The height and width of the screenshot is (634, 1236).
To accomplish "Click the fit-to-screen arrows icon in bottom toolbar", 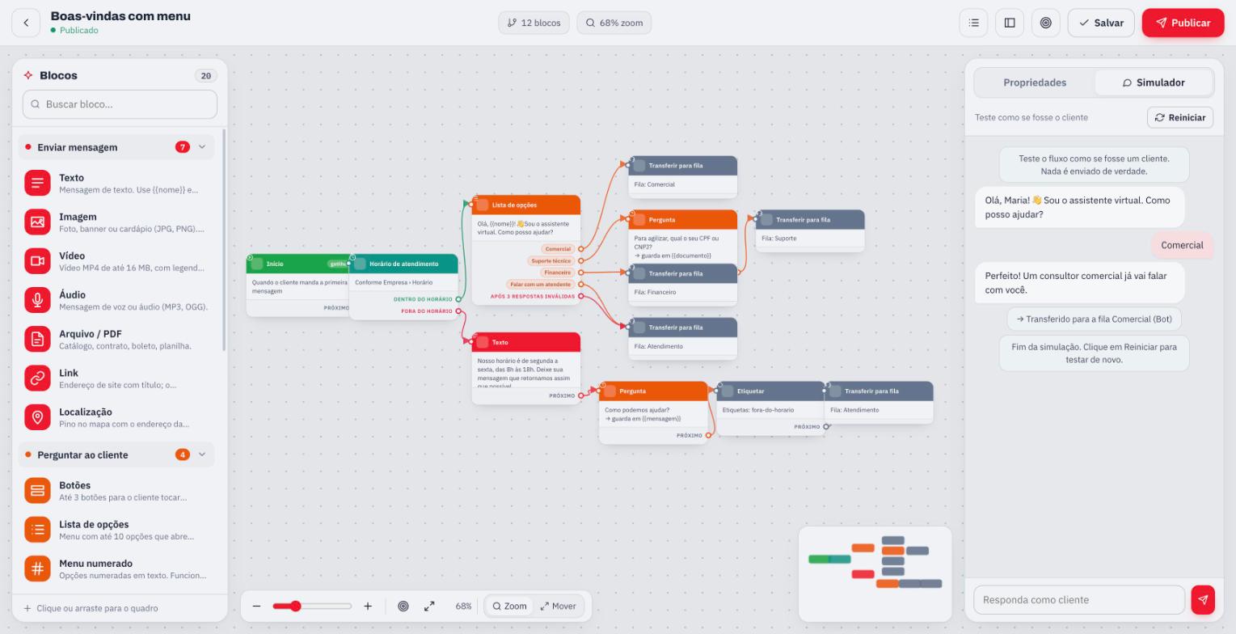I will [429, 606].
